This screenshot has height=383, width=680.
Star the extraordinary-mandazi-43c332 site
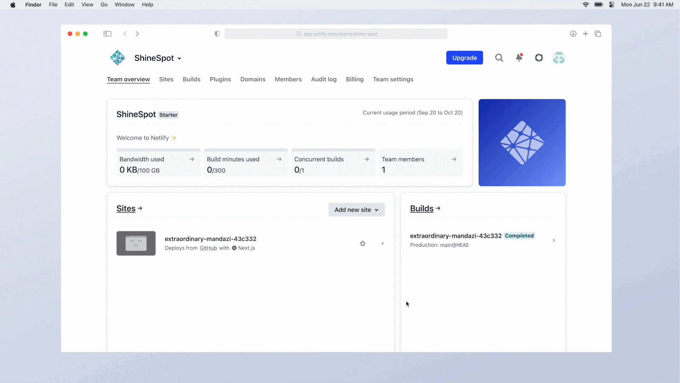[x=363, y=243]
